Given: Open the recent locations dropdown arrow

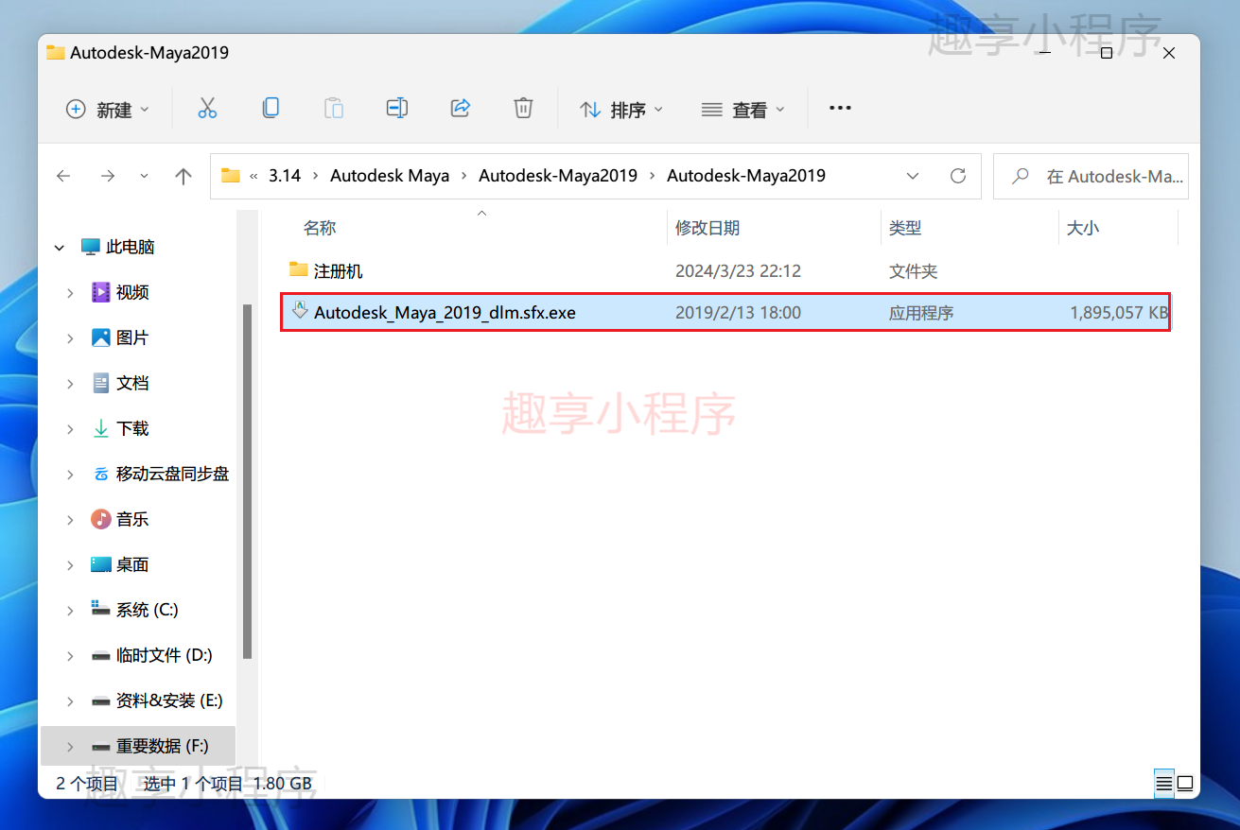Looking at the screenshot, I should coord(144,176).
